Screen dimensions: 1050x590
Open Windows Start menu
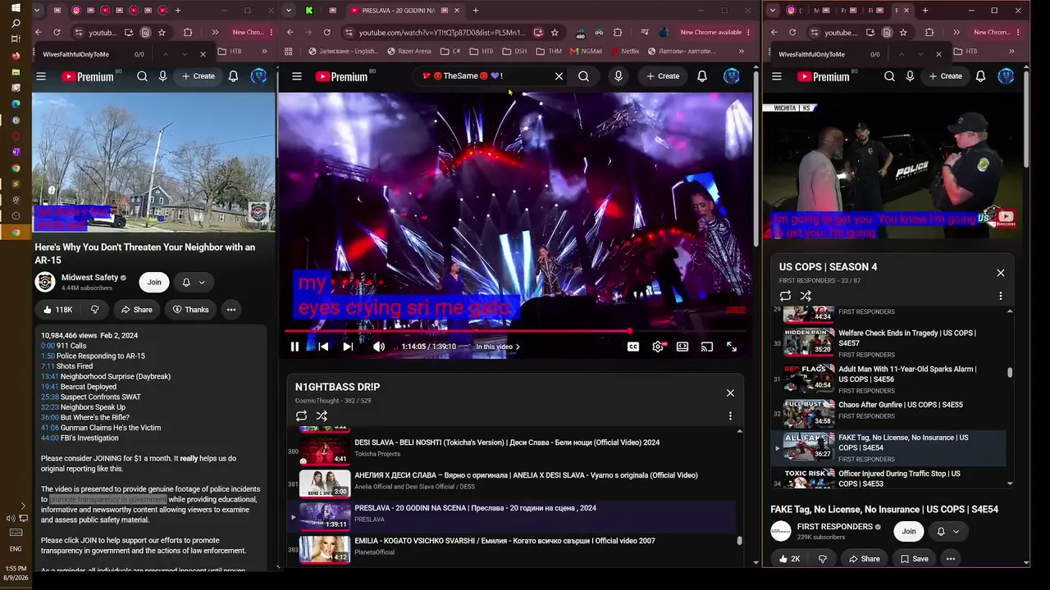(x=16, y=7)
